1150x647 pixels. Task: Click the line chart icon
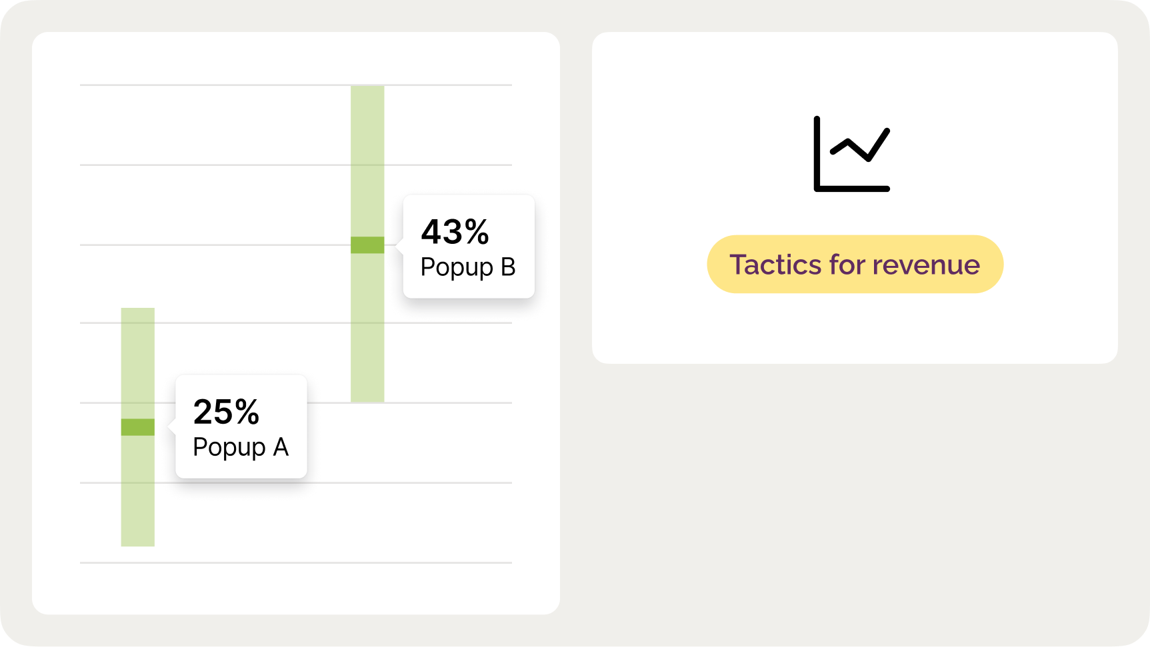(851, 154)
